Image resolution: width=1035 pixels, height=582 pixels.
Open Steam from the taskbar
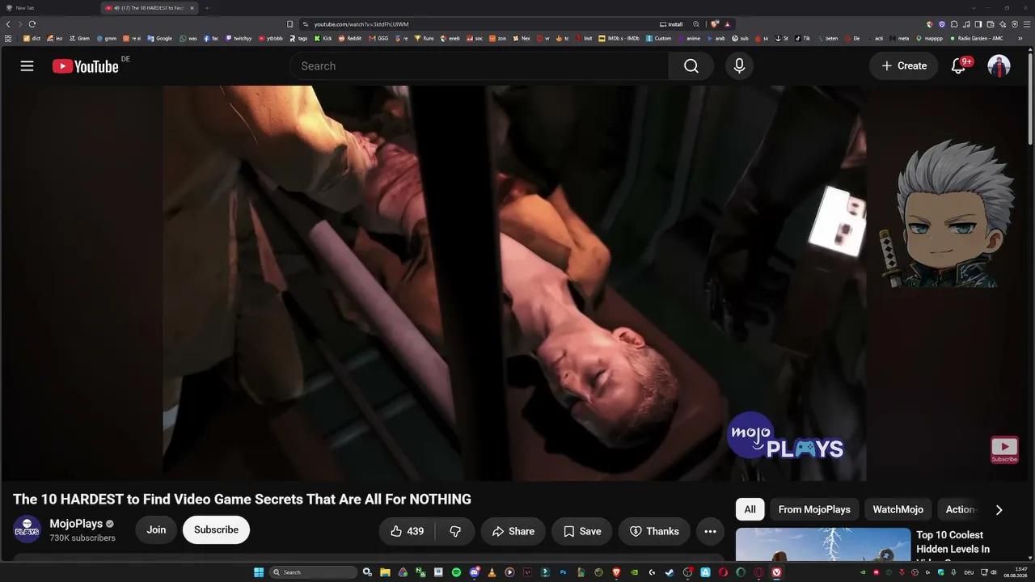[670, 572]
